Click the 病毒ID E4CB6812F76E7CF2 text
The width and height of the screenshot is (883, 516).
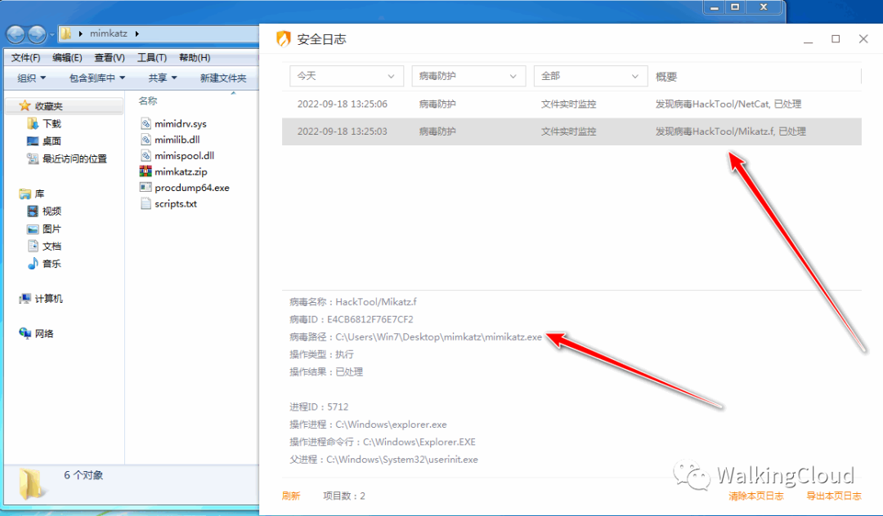(352, 319)
